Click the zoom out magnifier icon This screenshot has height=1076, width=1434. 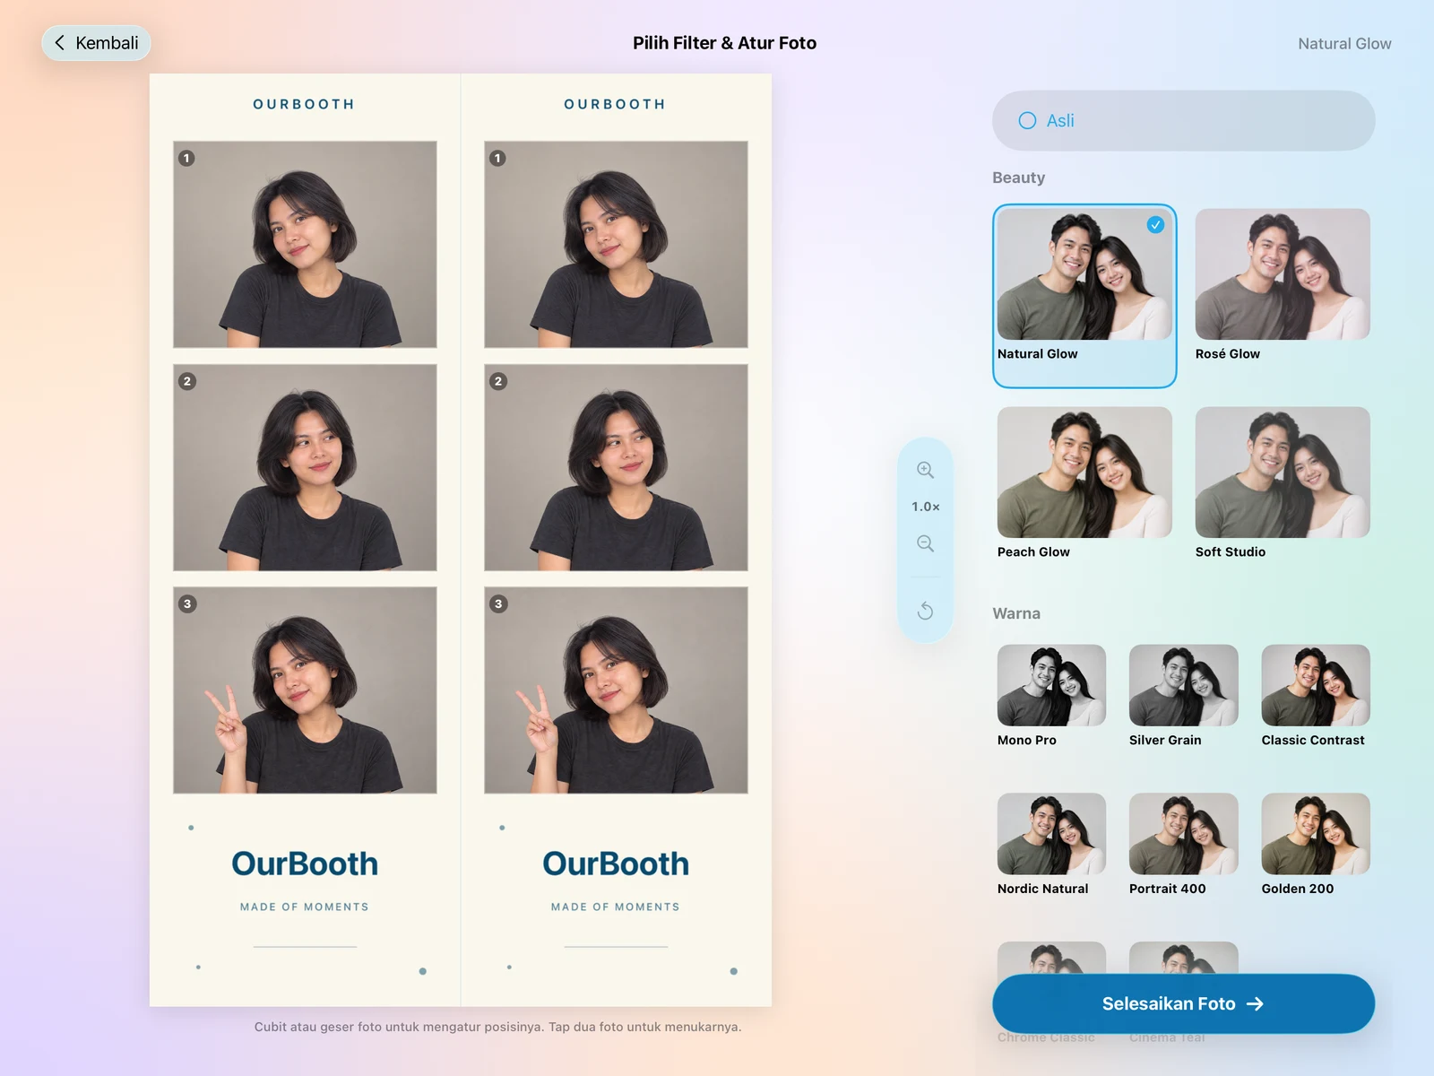click(x=925, y=543)
